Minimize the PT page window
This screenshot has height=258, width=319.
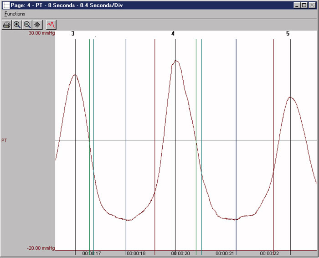pos(297,5)
